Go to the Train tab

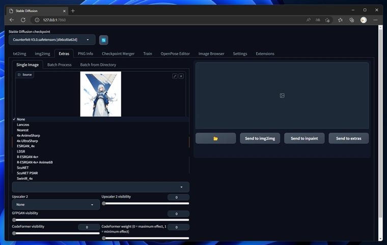coord(148,53)
